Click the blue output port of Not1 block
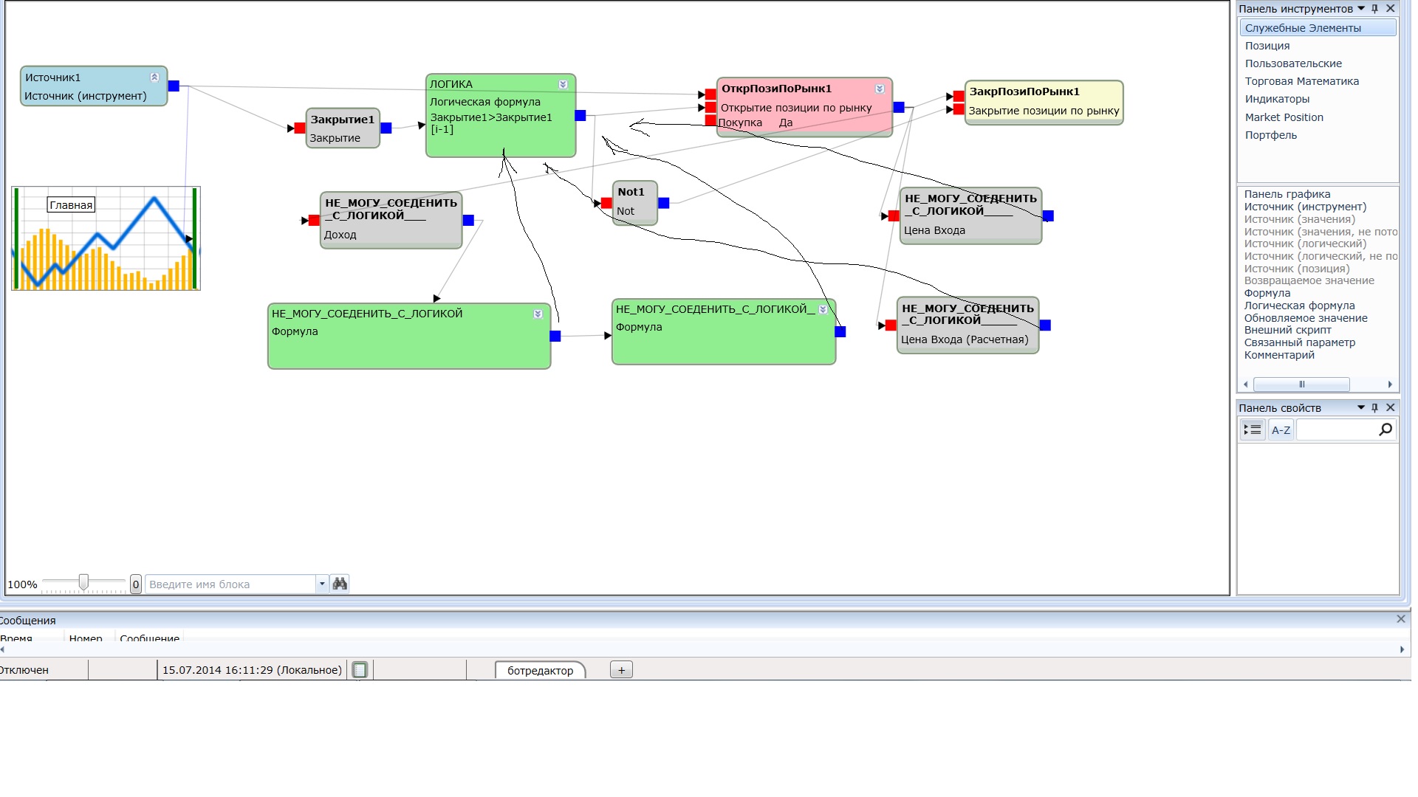 tap(663, 203)
